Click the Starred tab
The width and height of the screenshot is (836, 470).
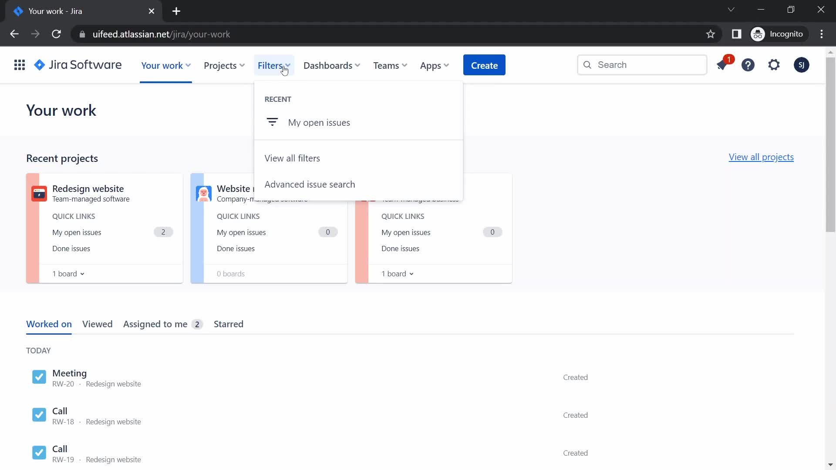[x=228, y=324]
